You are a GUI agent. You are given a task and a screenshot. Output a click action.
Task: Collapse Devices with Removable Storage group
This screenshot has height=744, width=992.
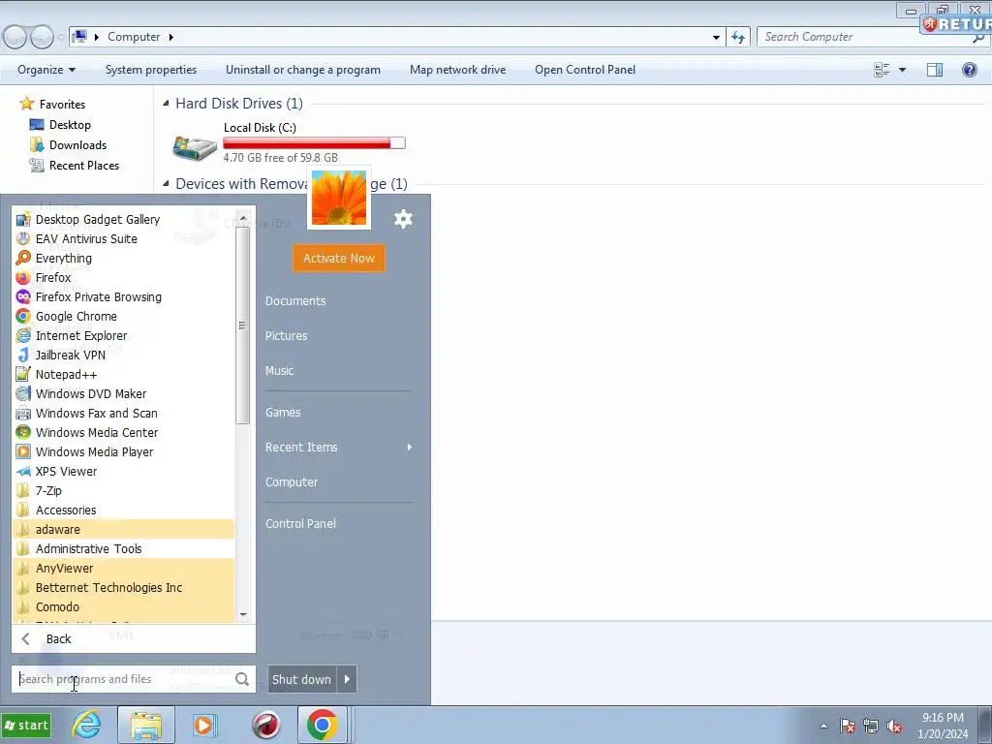coord(166,183)
